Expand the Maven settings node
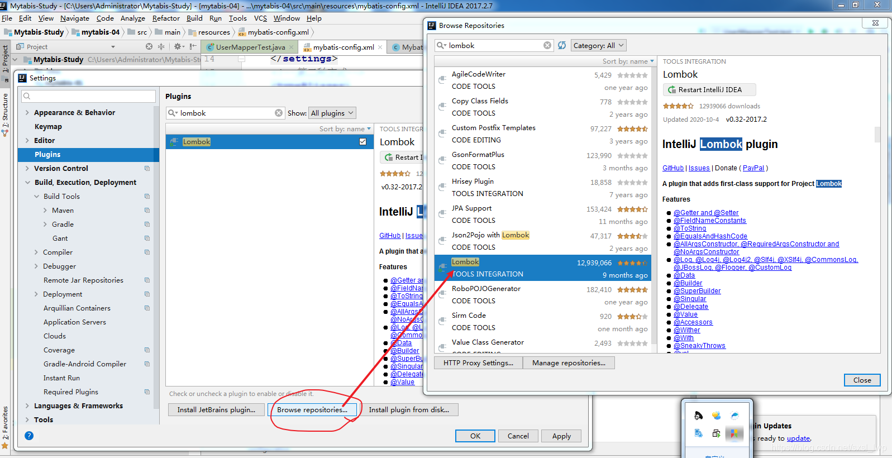 click(x=45, y=210)
